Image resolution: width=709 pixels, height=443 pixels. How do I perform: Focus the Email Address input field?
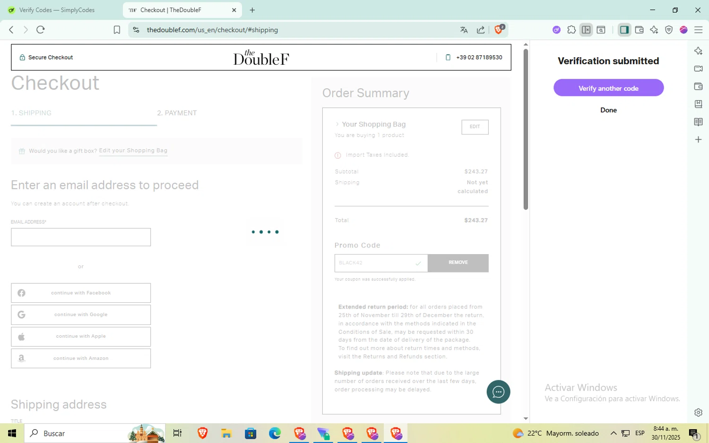click(x=81, y=237)
